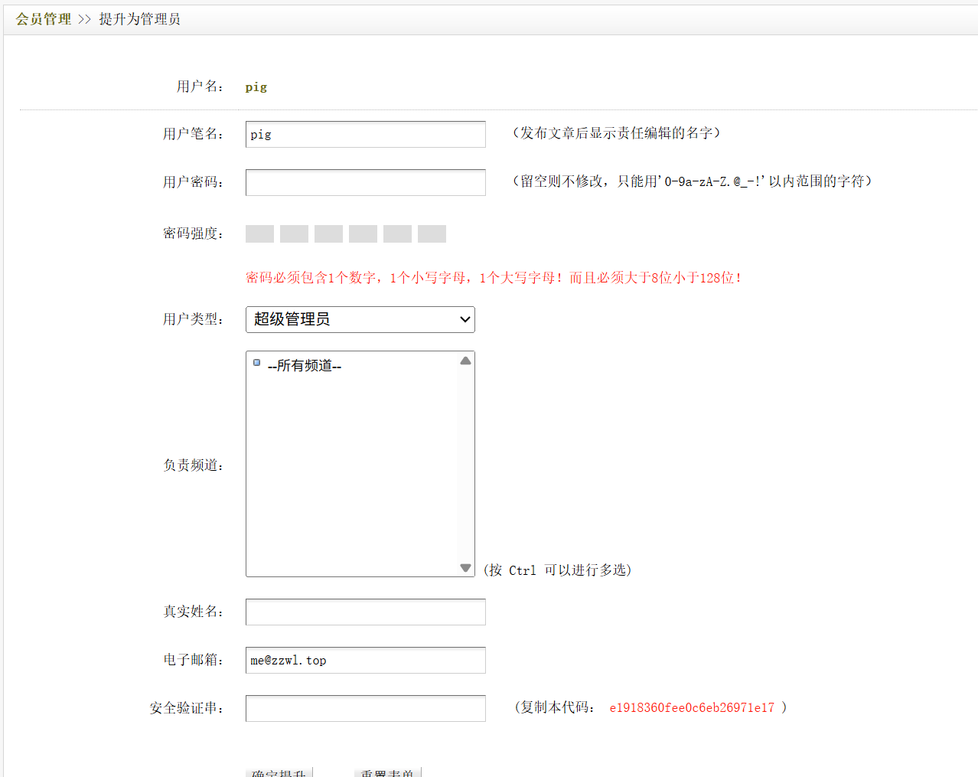Select --所有频道-- in the channel list
Viewport: 978px width, 777px height.
tap(305, 366)
